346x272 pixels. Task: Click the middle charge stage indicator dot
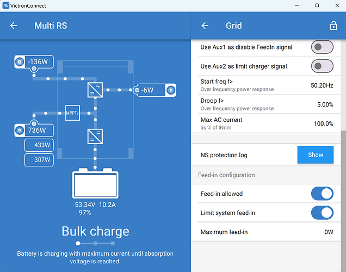pos(95,243)
